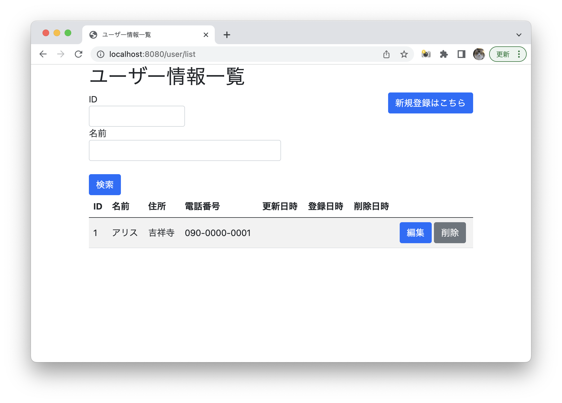562x403 pixels.
Task: Click the forward navigation arrow
Action: (x=60, y=54)
